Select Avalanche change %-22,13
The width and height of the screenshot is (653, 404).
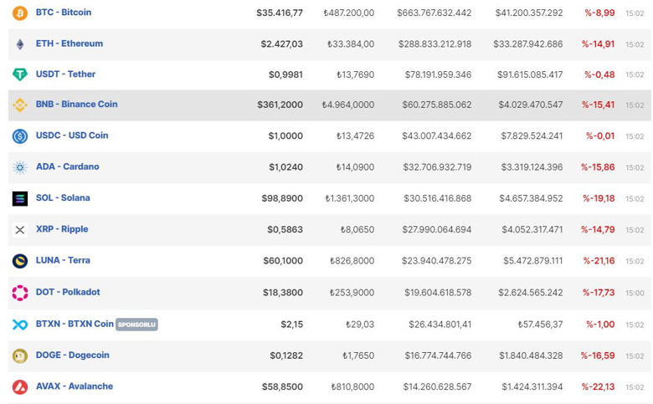[598, 387]
